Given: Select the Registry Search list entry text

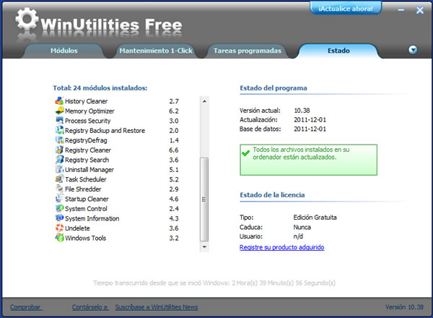Looking at the screenshot, I should (87, 160).
